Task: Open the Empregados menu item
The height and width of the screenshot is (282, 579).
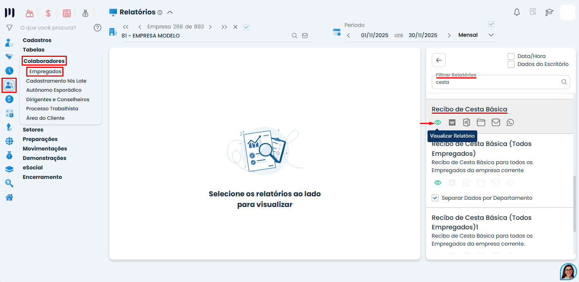Action: pyautogui.click(x=44, y=71)
